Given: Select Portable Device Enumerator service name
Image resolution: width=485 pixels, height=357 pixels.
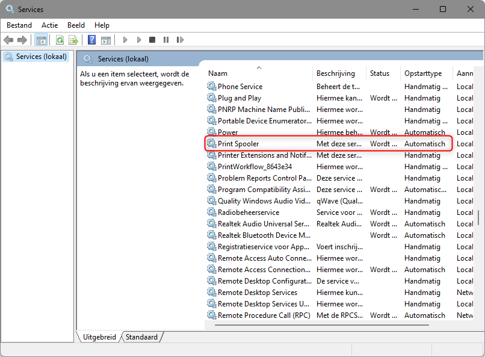Looking at the screenshot, I should pyautogui.click(x=264, y=120).
